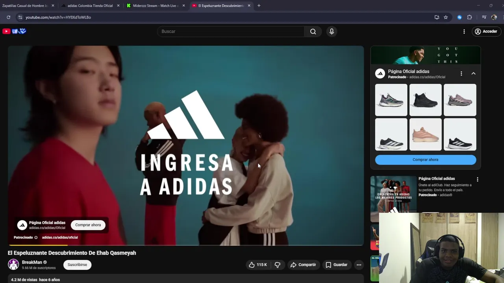Click '4.2 M de vistas' description text

tap(24, 280)
